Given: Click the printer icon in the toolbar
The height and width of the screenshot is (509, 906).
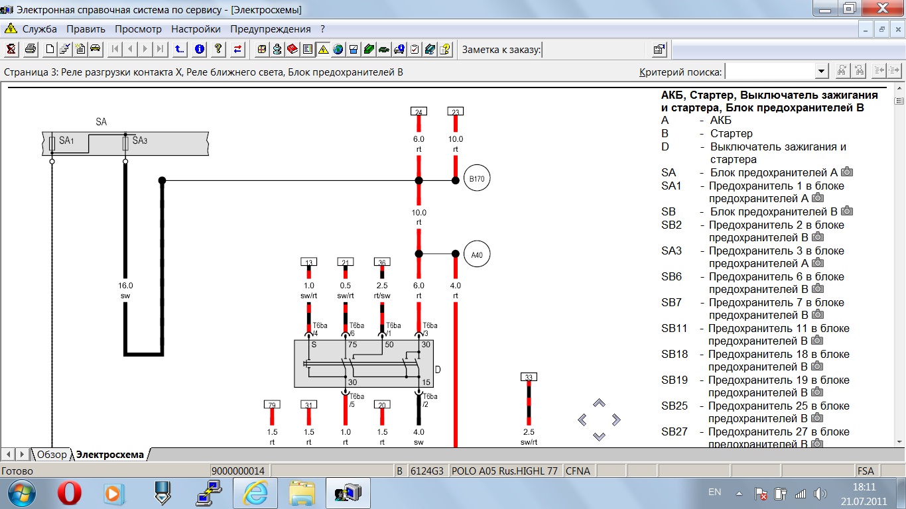Looking at the screenshot, I should coord(31,49).
